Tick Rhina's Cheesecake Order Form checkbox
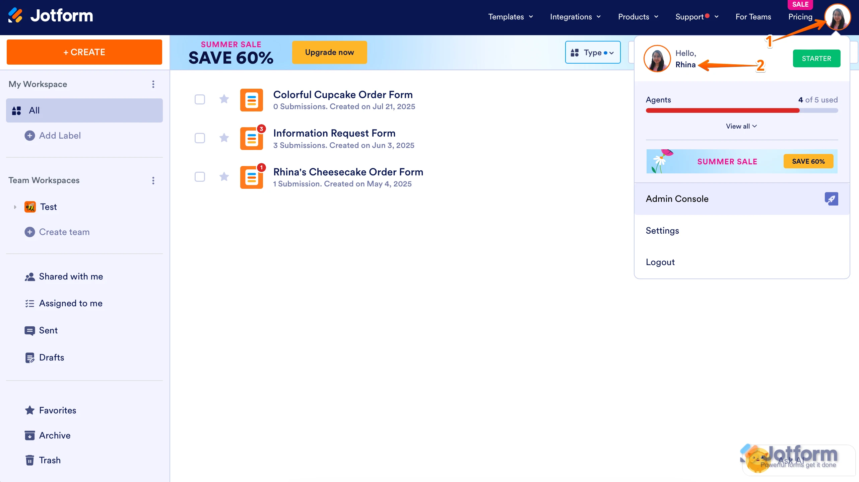 pyautogui.click(x=200, y=177)
